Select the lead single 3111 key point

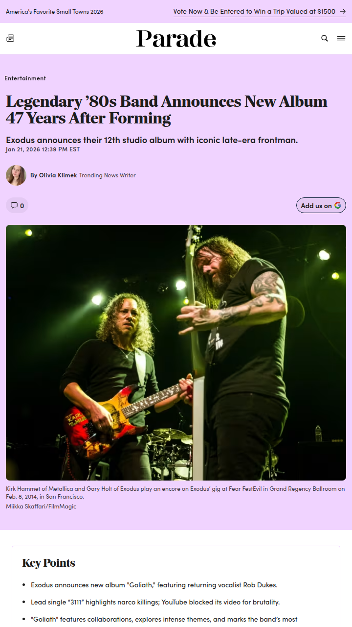tap(155, 602)
